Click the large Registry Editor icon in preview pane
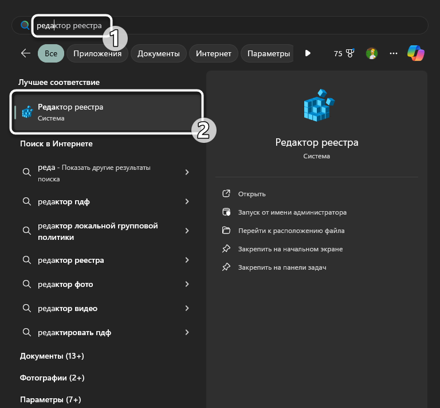The width and height of the screenshot is (440, 408). [x=319, y=105]
